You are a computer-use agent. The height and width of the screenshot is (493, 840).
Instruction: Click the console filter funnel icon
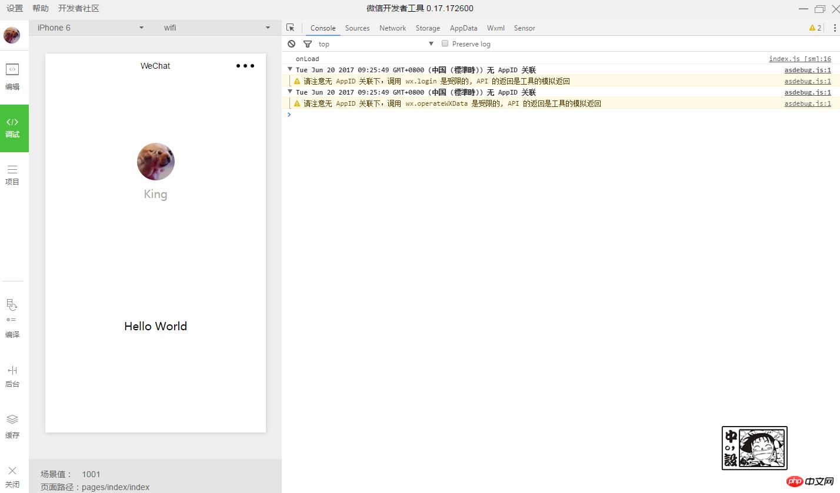pos(307,44)
